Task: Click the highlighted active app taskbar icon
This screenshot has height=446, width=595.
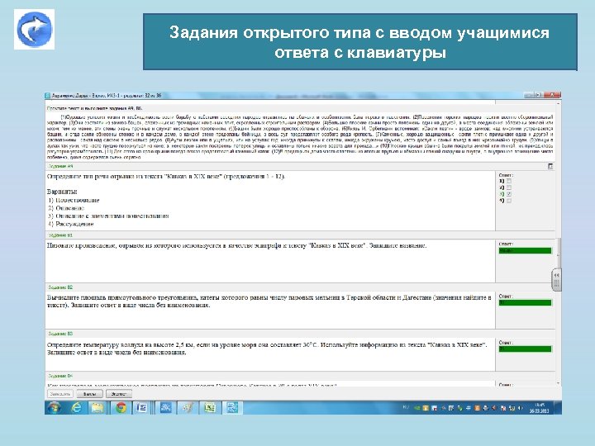Action: pos(232,408)
